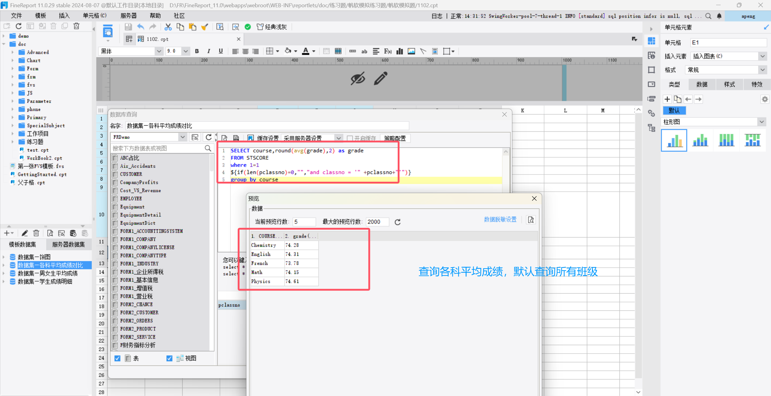Toggle the hidden eye icon in header
The image size is (771, 396).
click(358, 78)
